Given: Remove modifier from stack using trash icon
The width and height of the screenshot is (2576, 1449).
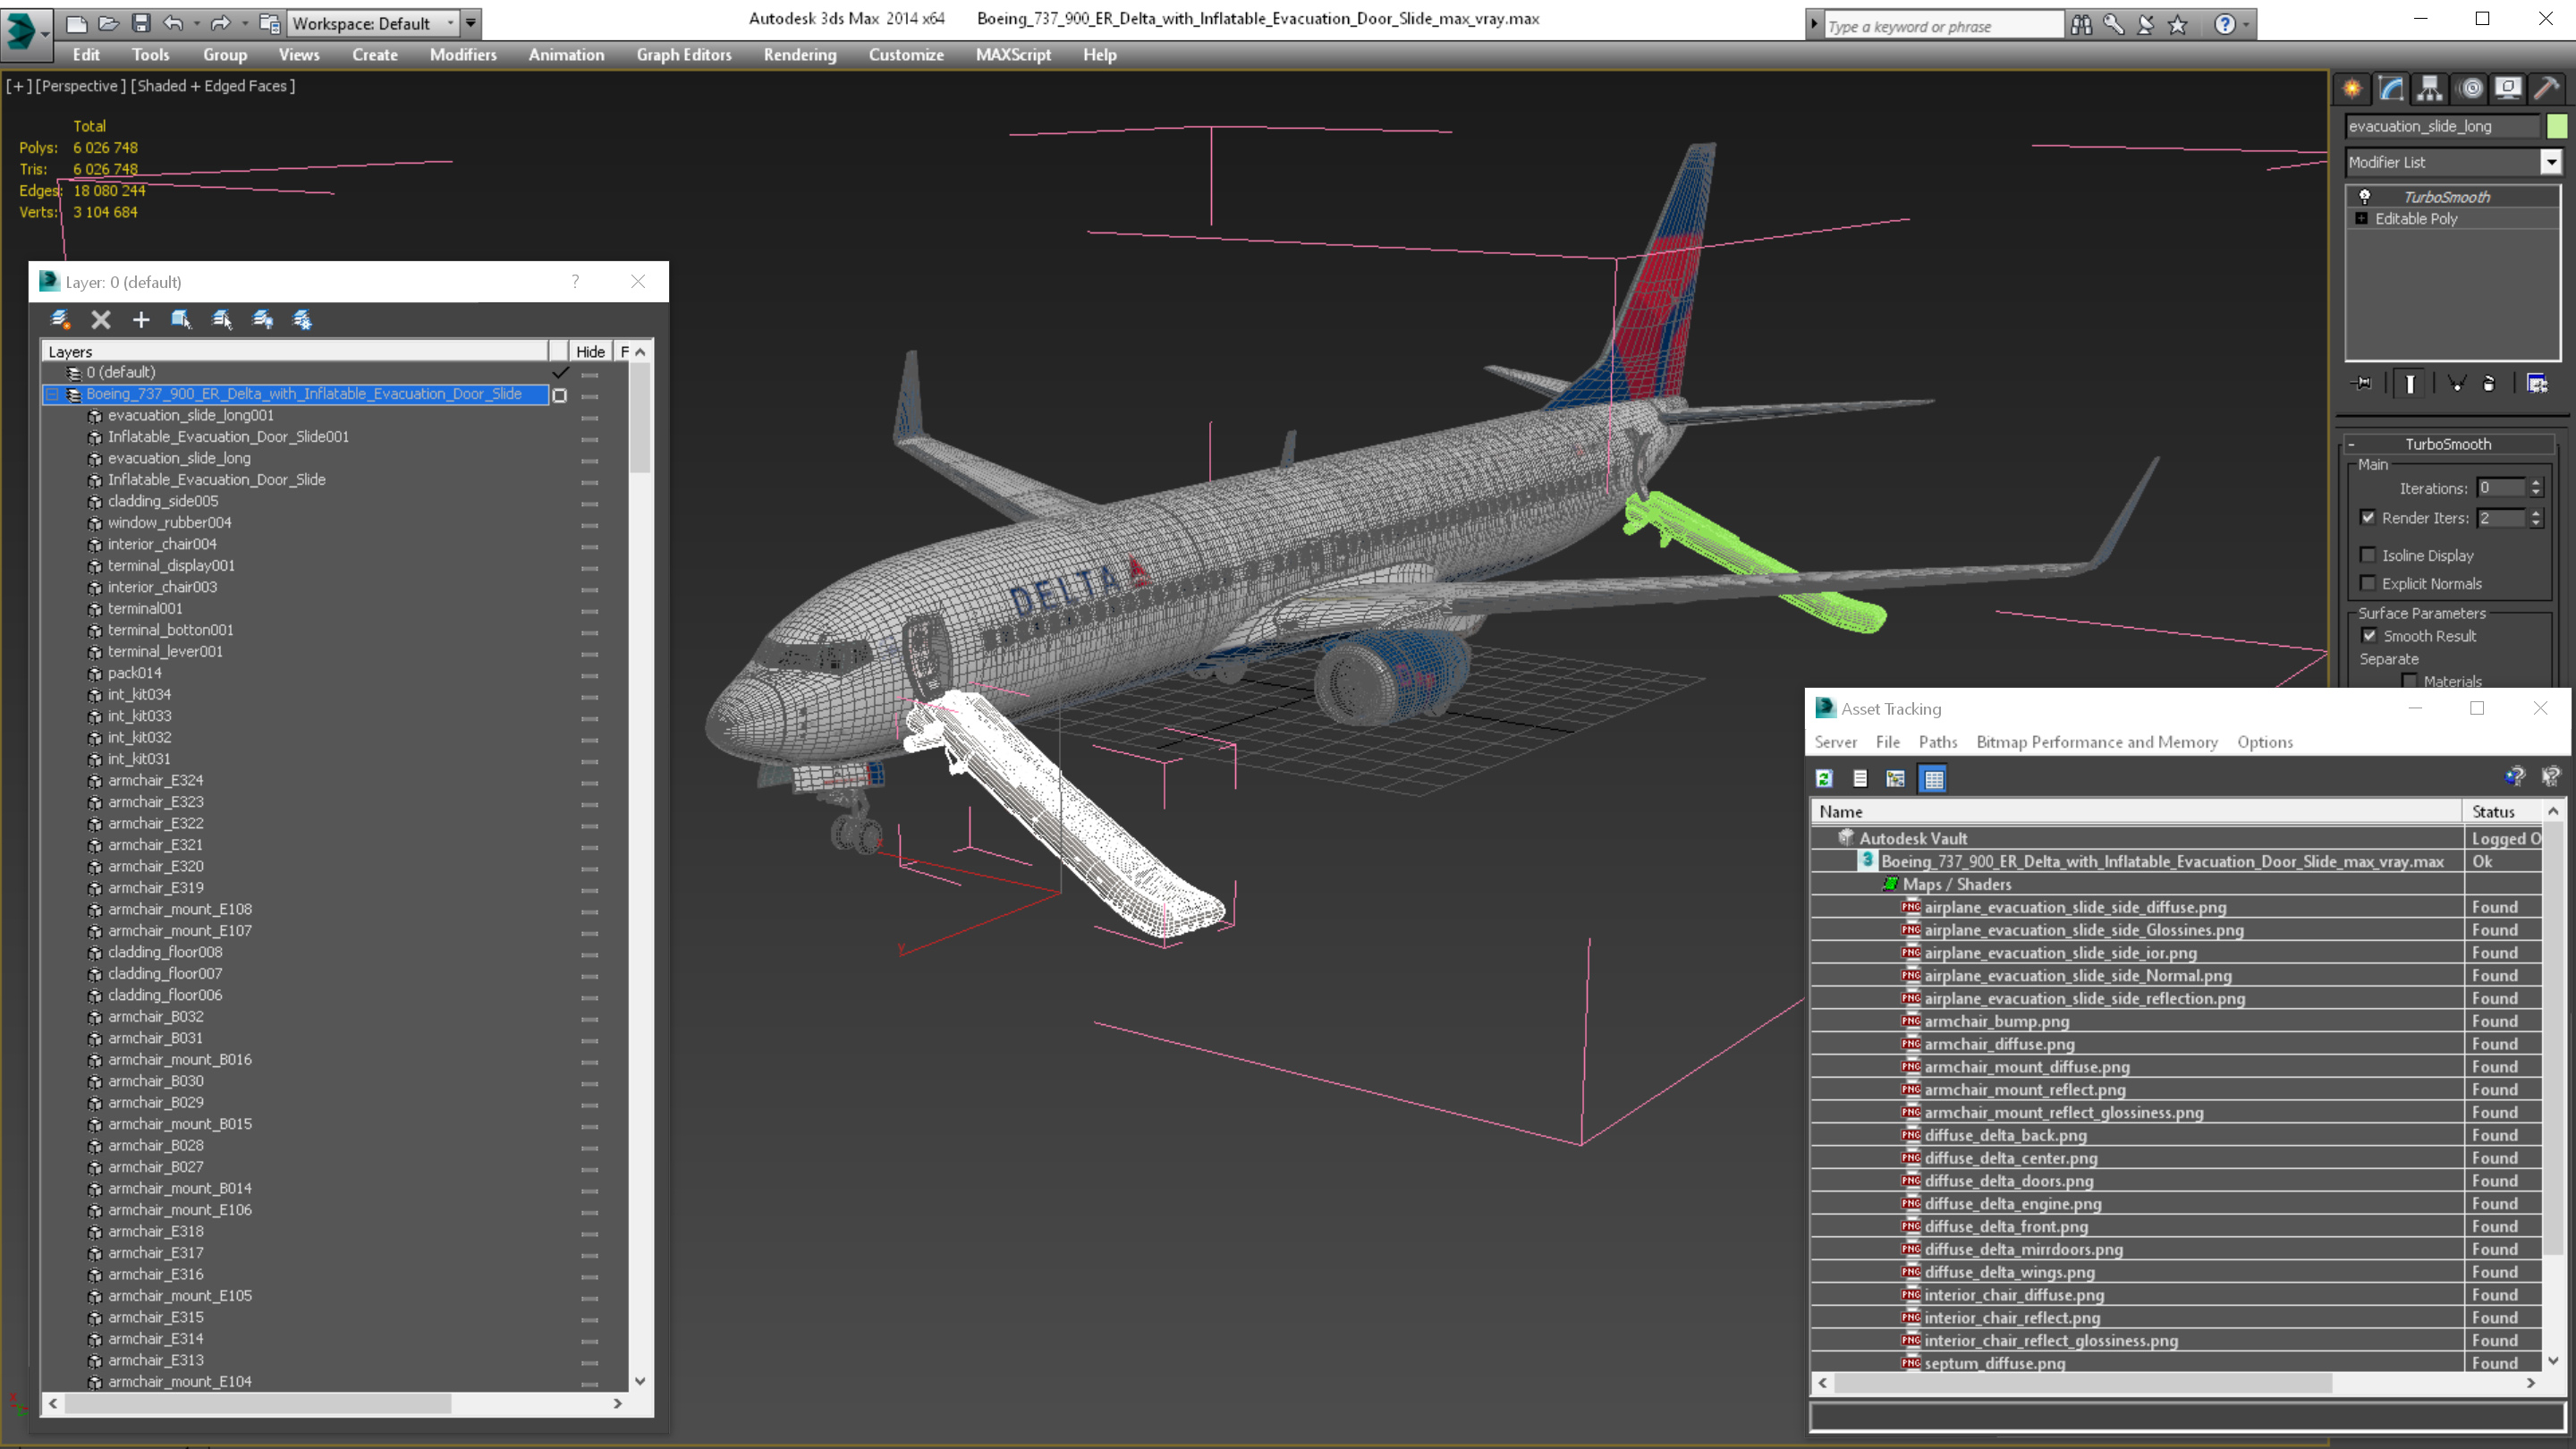Looking at the screenshot, I should [x=2489, y=384].
